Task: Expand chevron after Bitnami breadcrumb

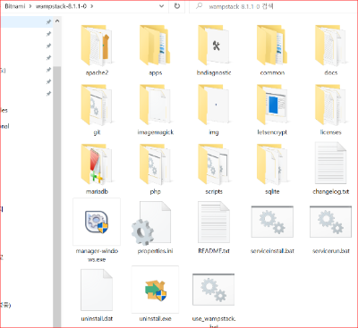Action: [30, 6]
